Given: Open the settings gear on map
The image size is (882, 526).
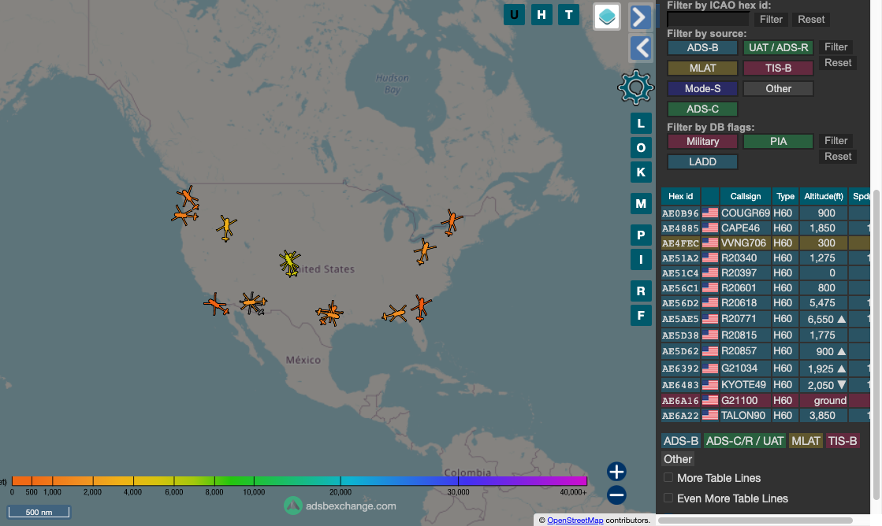Looking at the screenshot, I should [635, 87].
